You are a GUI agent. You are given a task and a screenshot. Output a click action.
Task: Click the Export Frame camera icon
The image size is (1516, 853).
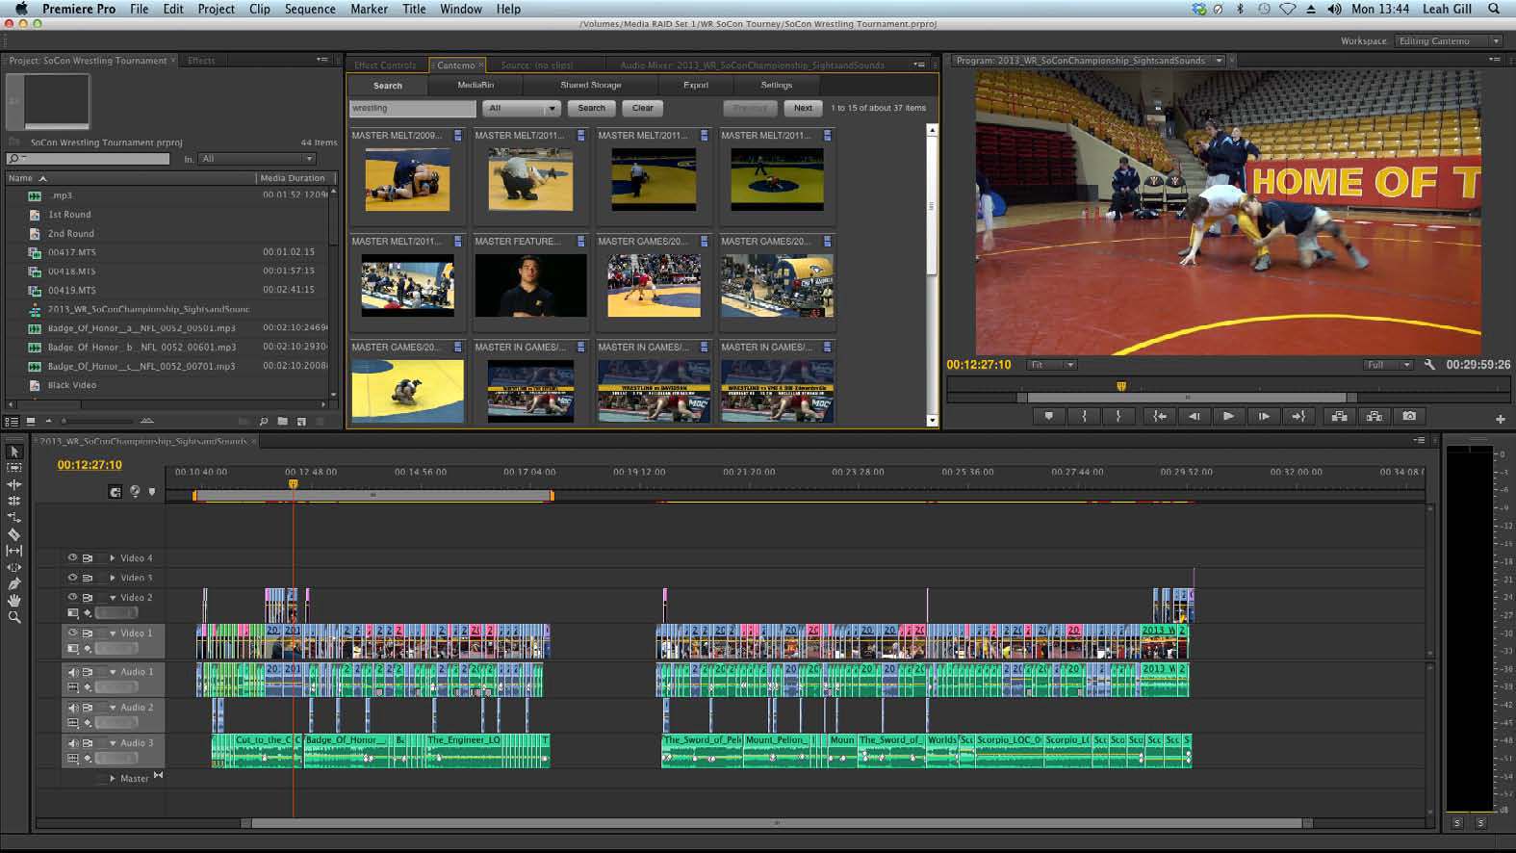coord(1409,416)
